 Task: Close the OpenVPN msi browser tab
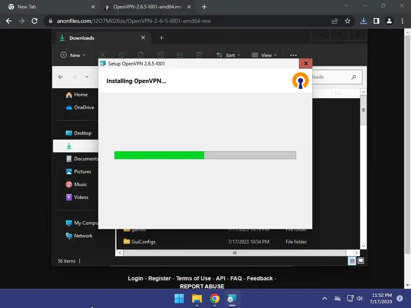click(189, 7)
